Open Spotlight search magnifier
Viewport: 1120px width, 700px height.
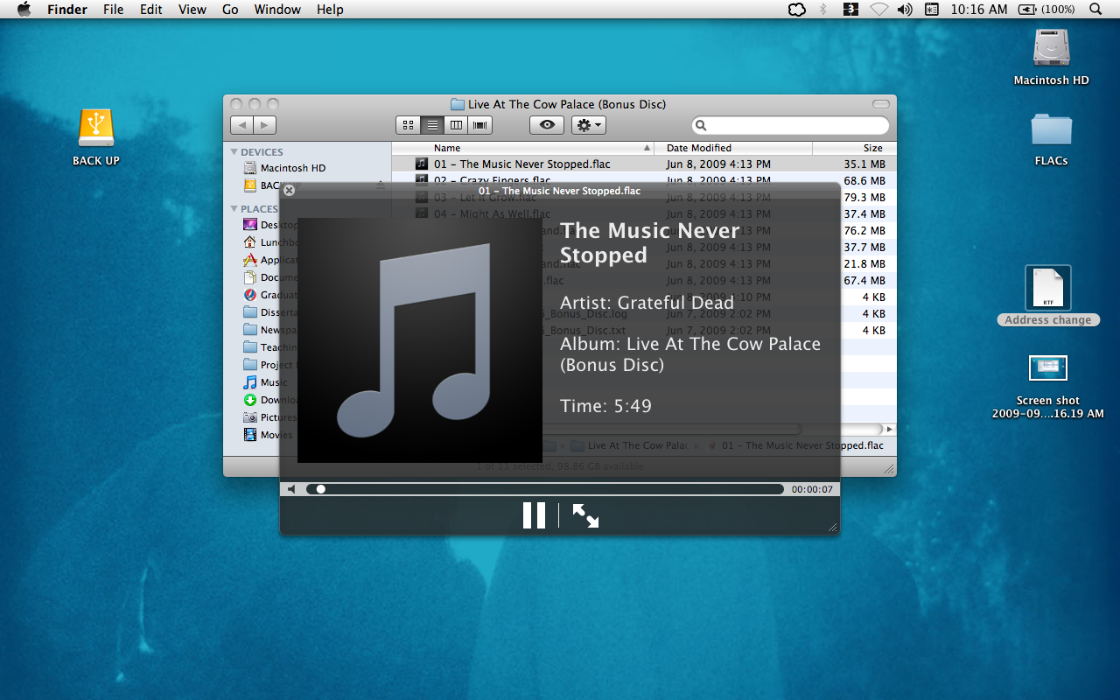pyautogui.click(x=1095, y=10)
